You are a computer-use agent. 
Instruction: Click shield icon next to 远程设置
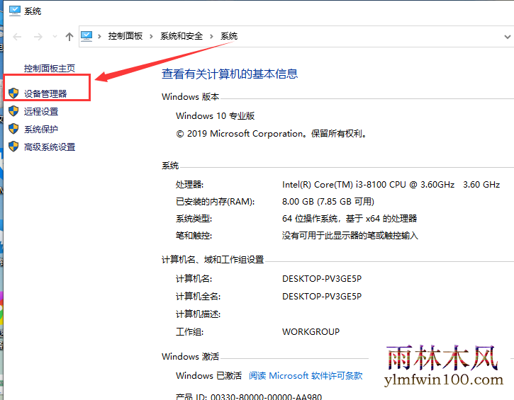[13, 111]
